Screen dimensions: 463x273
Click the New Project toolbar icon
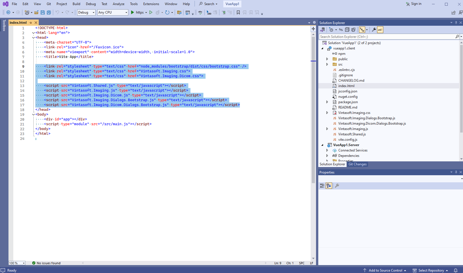click(27, 12)
